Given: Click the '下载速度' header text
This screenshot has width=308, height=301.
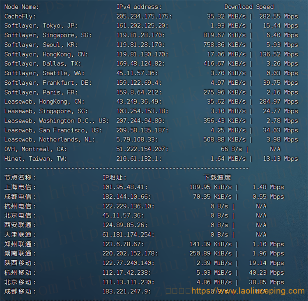Looking at the screenshot, I should 217,178.
